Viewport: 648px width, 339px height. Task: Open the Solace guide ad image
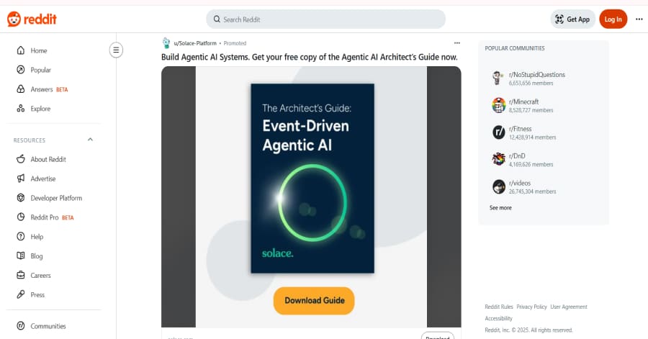[312, 178]
